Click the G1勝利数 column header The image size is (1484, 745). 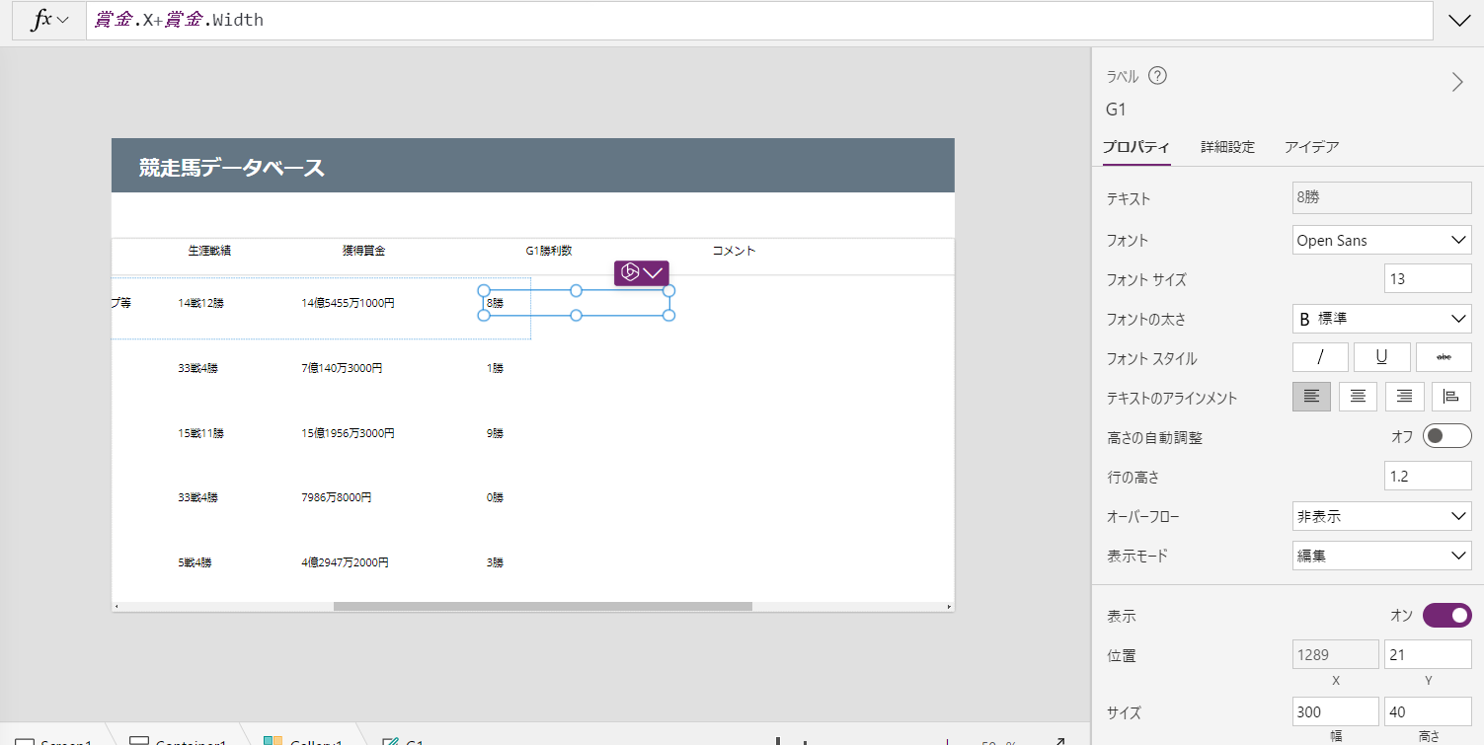click(549, 251)
